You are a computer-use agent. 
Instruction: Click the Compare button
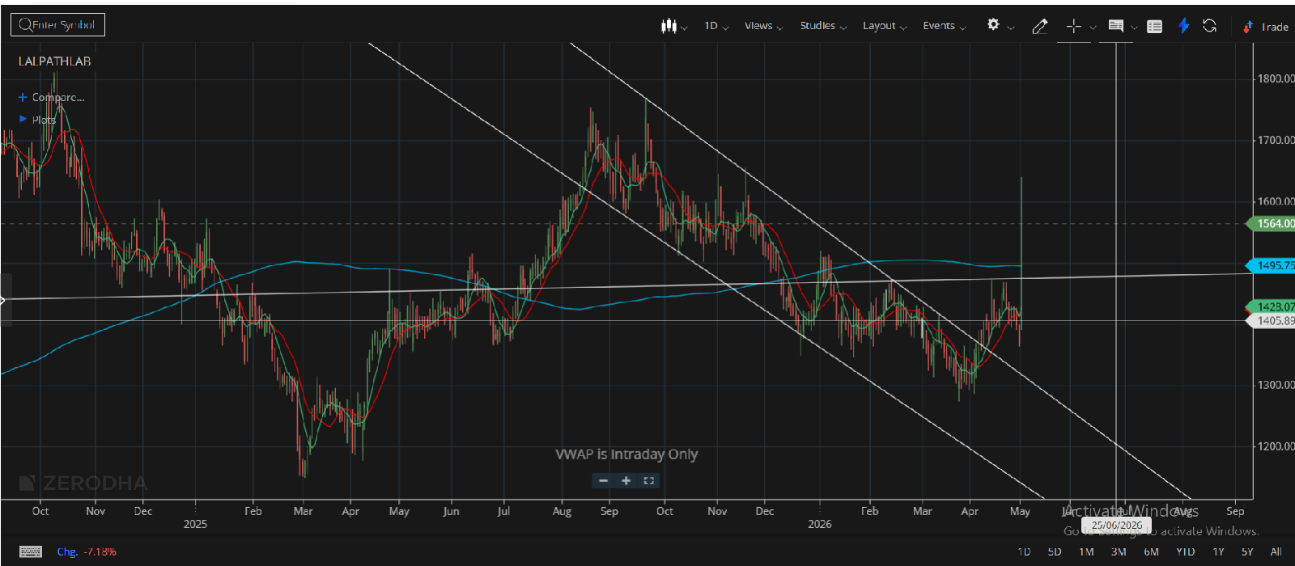(x=51, y=97)
